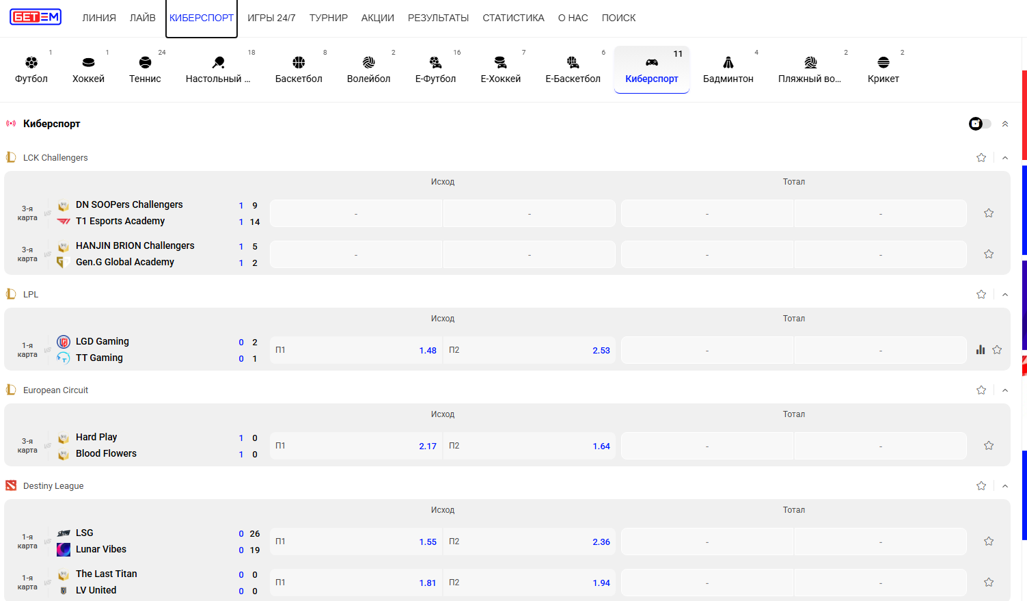This screenshot has width=1027, height=601.
Task: Select the Хоккей sport icon
Action: point(88,70)
